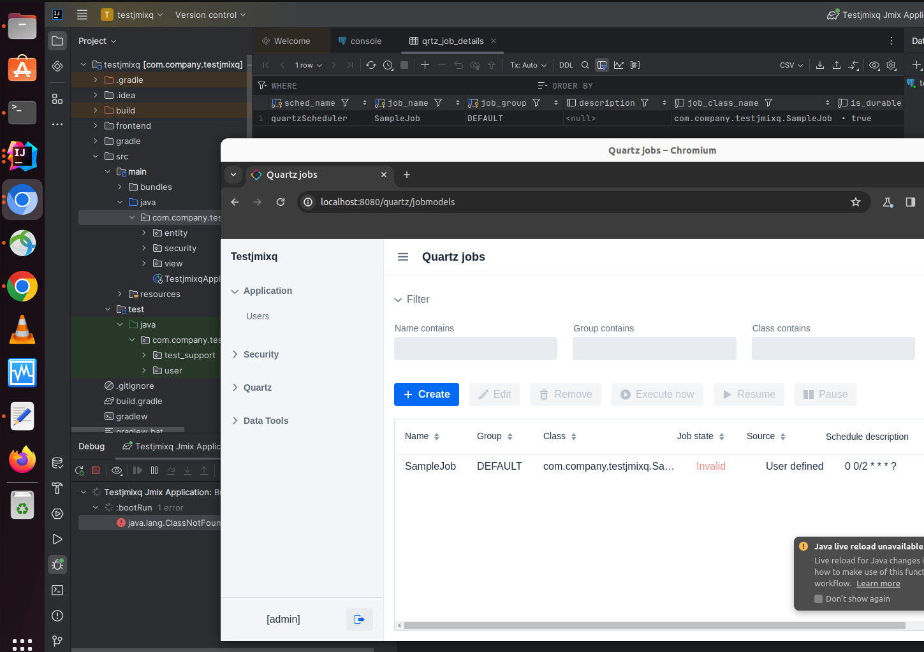Viewport: 924px width, 652px height.
Task: Open a new Chromium tab
Action: 407,175
